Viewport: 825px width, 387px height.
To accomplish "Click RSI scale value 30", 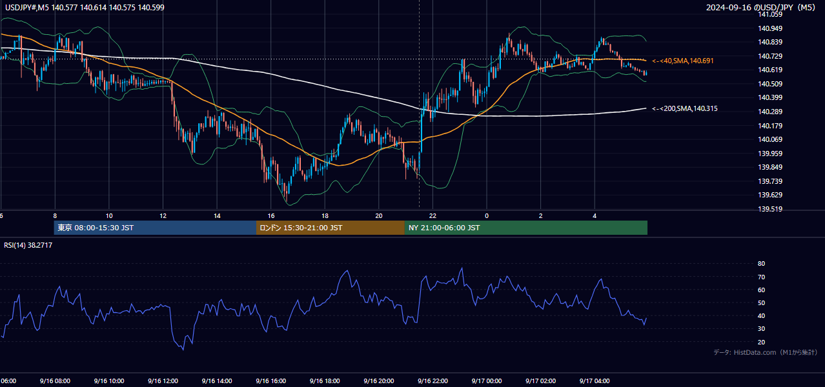I will click(761, 329).
